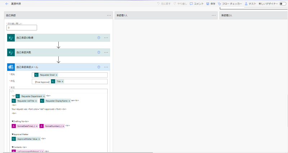Click help icon on 自己承認承認メール action

click(x=99, y=67)
